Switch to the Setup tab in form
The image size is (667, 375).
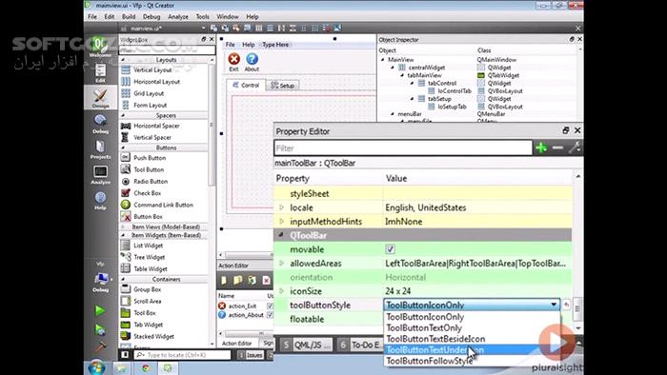282,86
